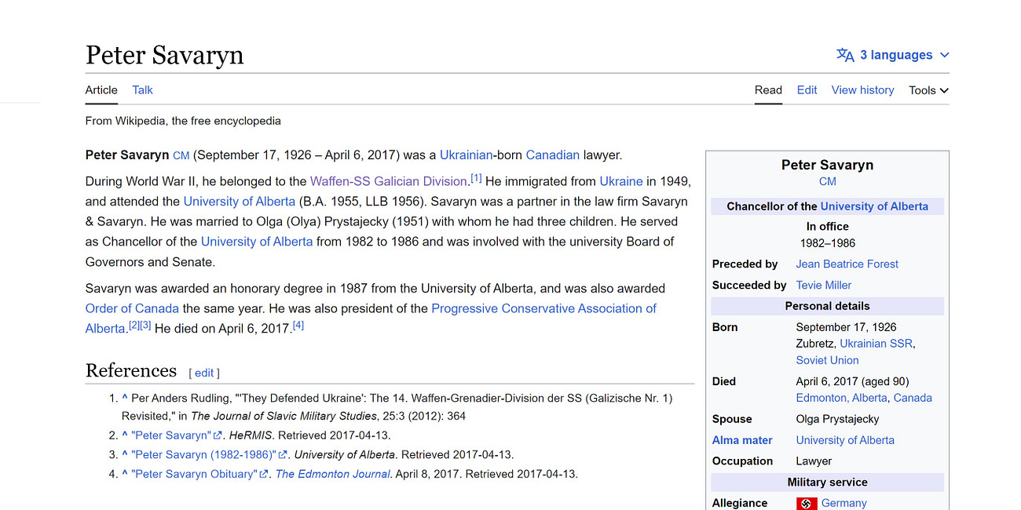Switch to the Talk tab
The height and width of the screenshot is (510, 1021).
click(x=142, y=90)
